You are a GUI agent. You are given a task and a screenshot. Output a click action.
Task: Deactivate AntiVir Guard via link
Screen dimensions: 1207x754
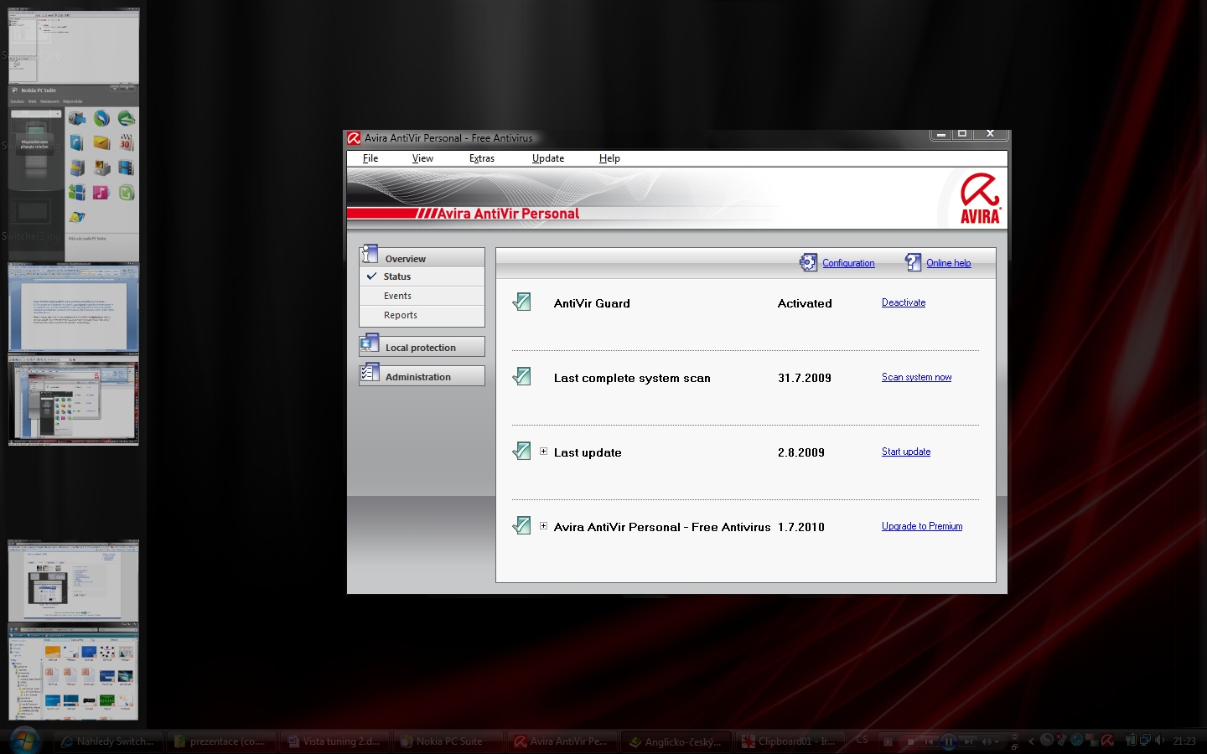tap(904, 302)
